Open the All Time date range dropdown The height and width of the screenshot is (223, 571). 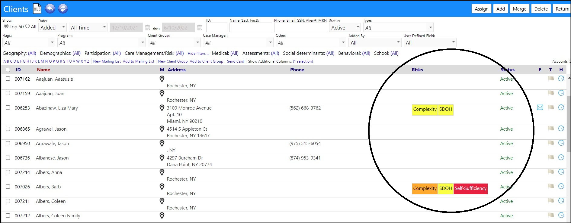[x=88, y=27]
